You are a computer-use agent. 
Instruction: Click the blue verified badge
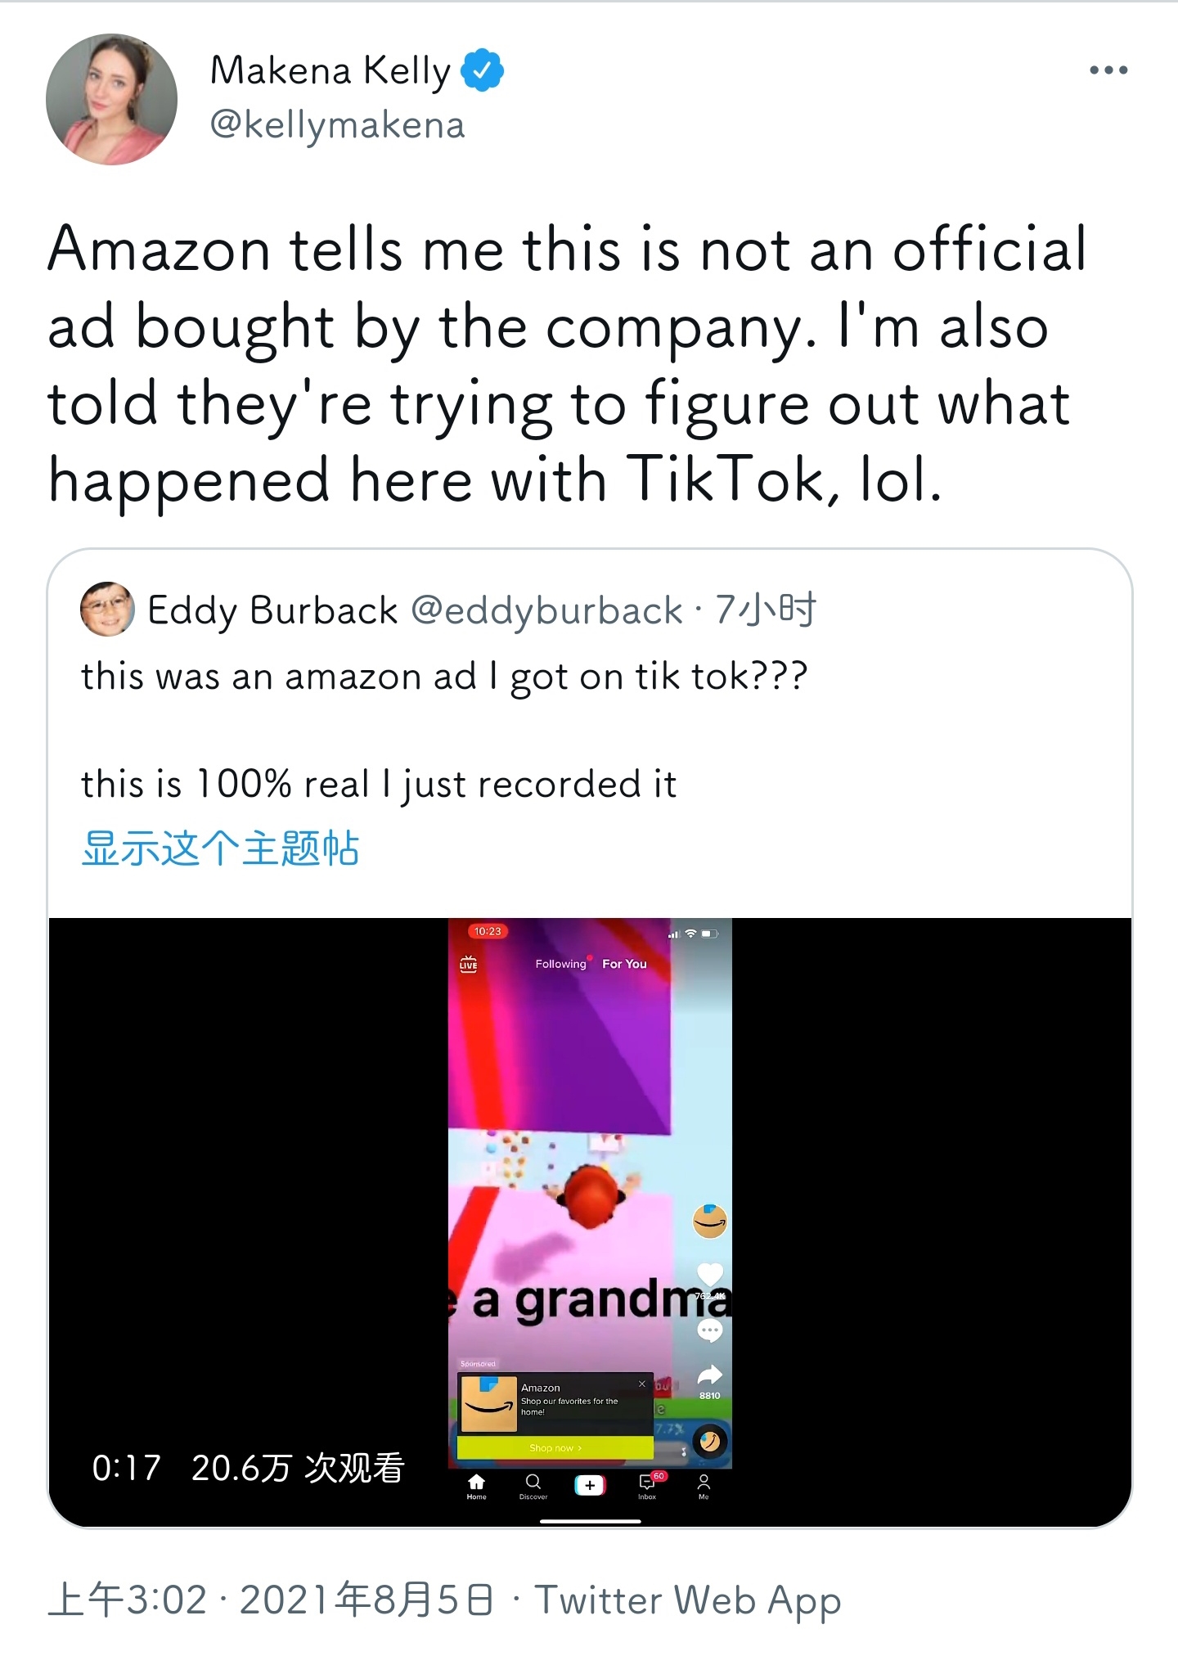point(483,70)
